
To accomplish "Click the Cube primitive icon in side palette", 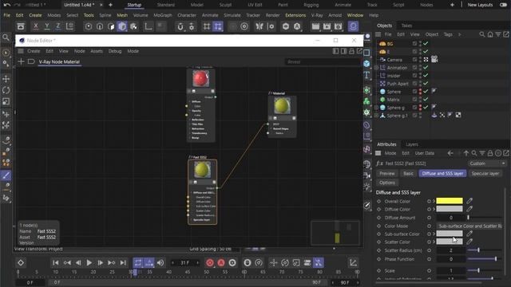I will (x=366, y=64).
